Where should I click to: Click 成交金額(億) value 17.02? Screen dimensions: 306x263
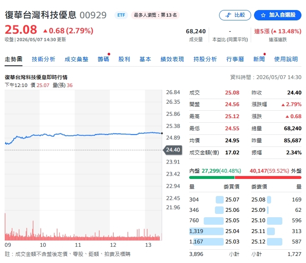pos(232,152)
